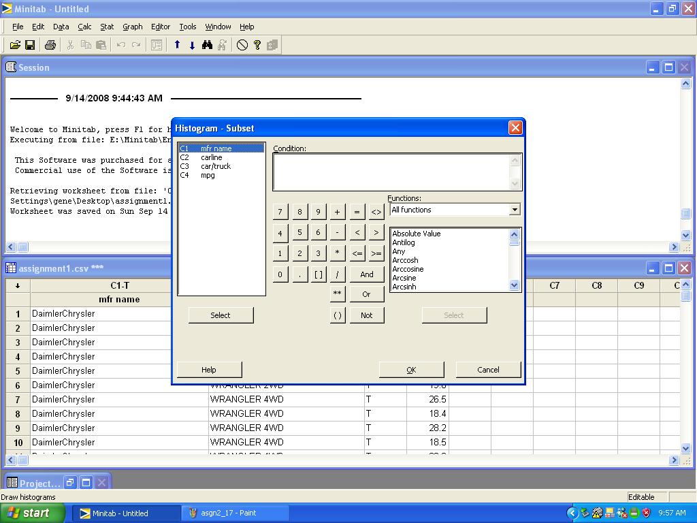Image resolution: width=697 pixels, height=523 pixels.
Task: Select column C4 mpg in the variable list
Action: click(x=208, y=175)
